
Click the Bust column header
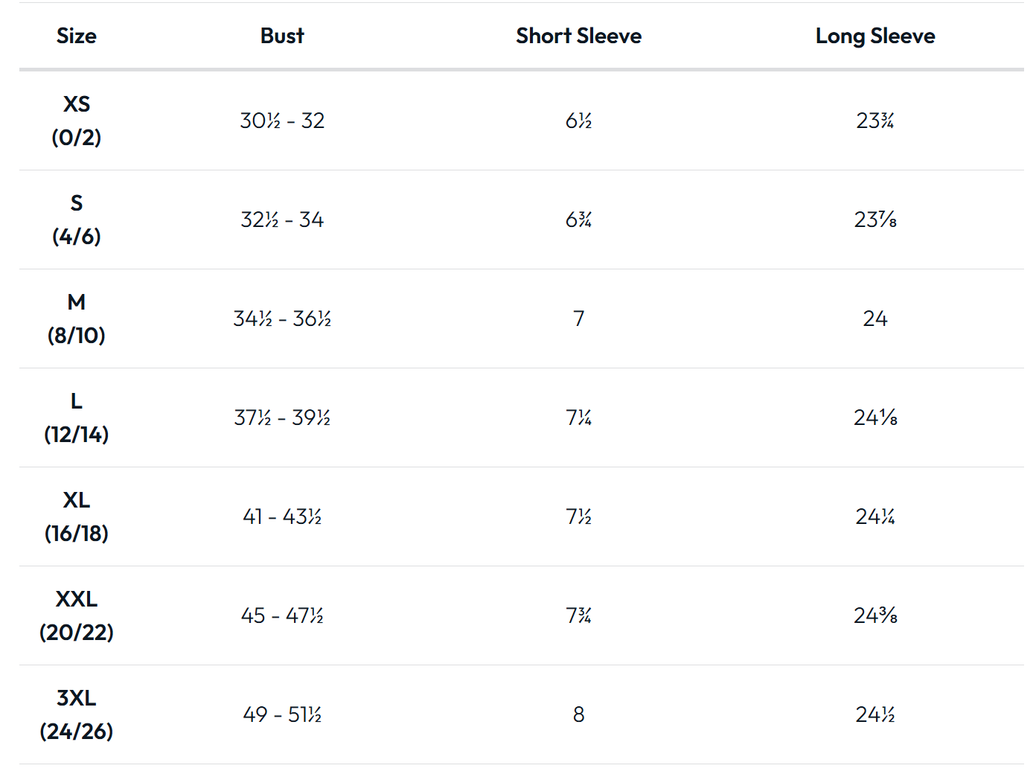click(x=282, y=36)
